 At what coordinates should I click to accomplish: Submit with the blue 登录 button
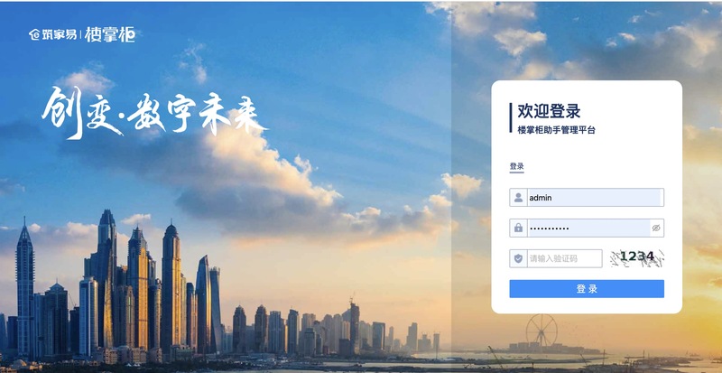(587, 289)
